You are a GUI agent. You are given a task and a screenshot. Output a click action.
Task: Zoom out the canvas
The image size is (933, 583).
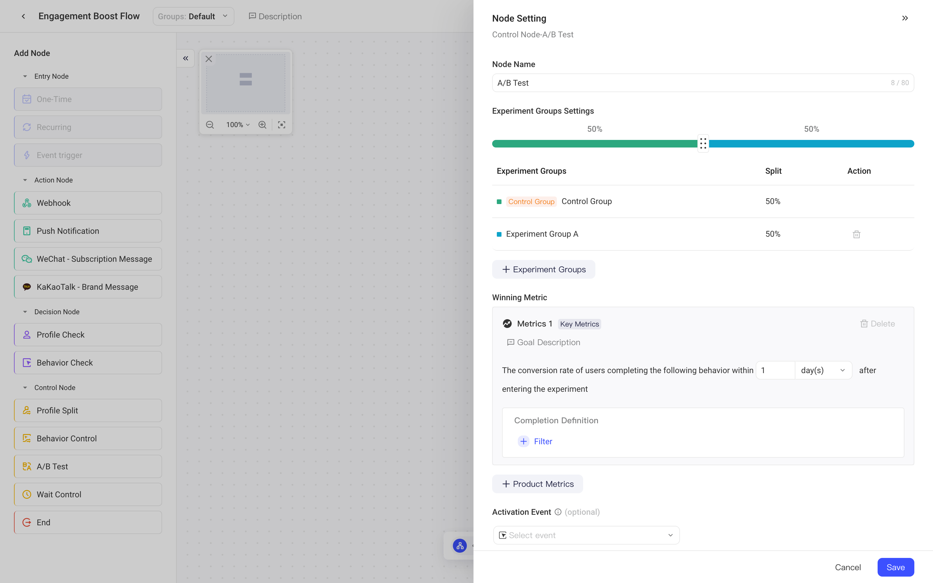tap(210, 124)
